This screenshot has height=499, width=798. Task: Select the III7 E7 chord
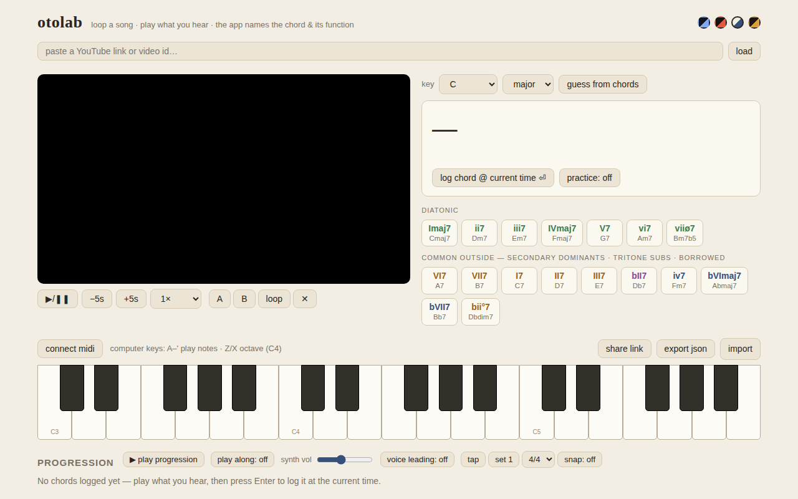[599, 281]
